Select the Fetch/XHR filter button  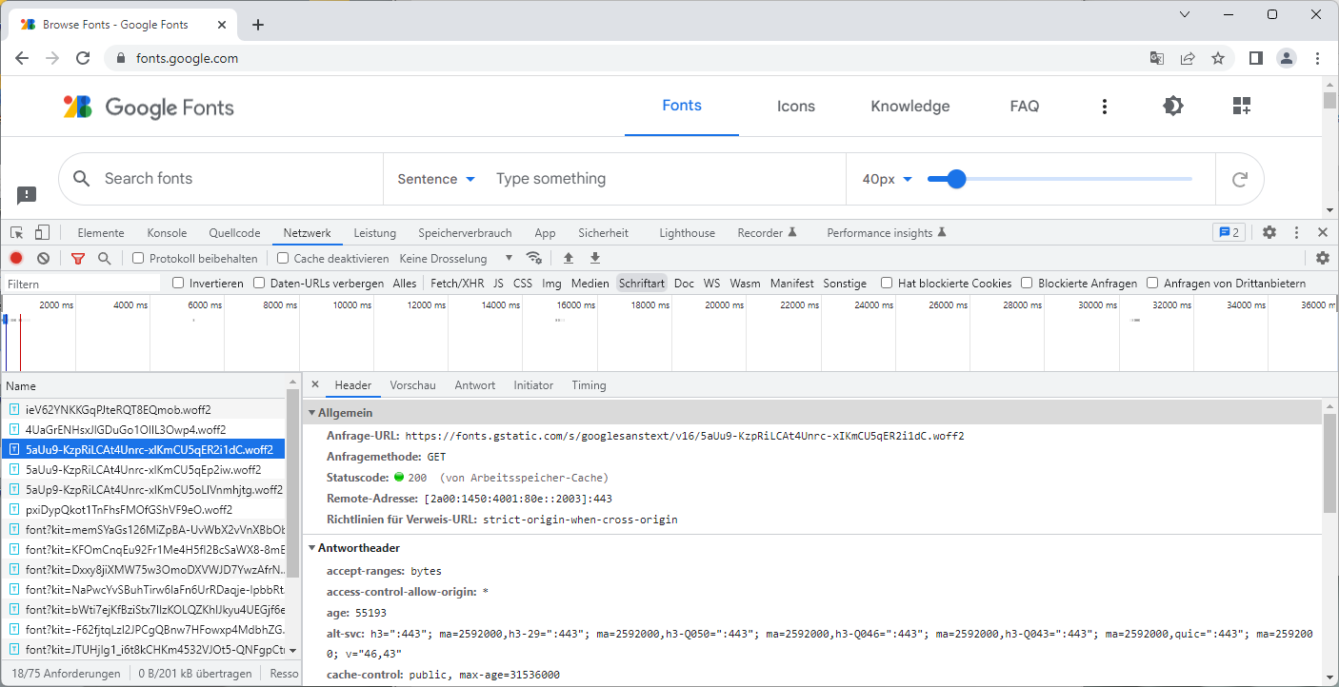(457, 284)
